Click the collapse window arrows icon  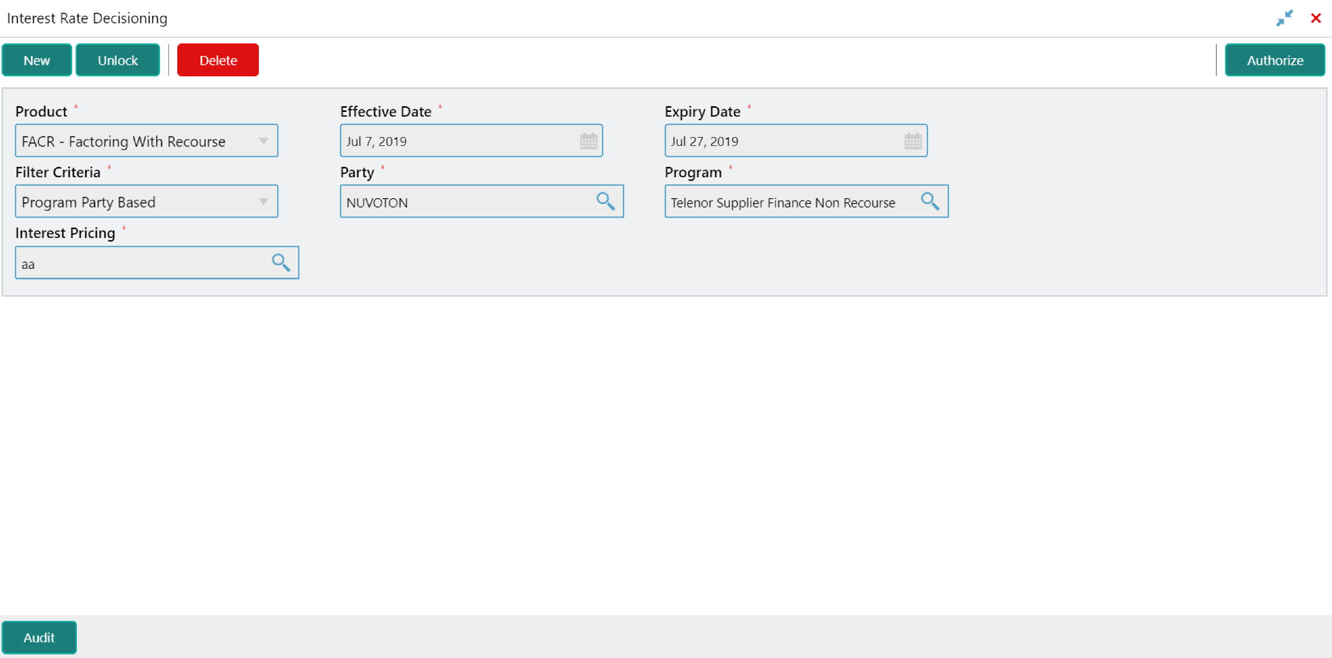(1284, 18)
